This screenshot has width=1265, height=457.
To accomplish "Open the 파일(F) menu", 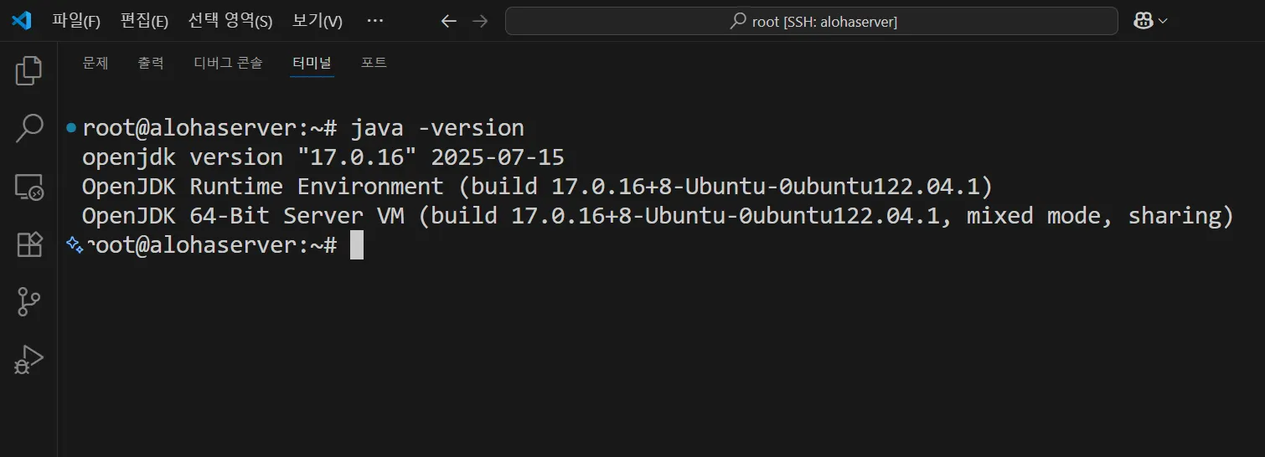I will tap(76, 21).
